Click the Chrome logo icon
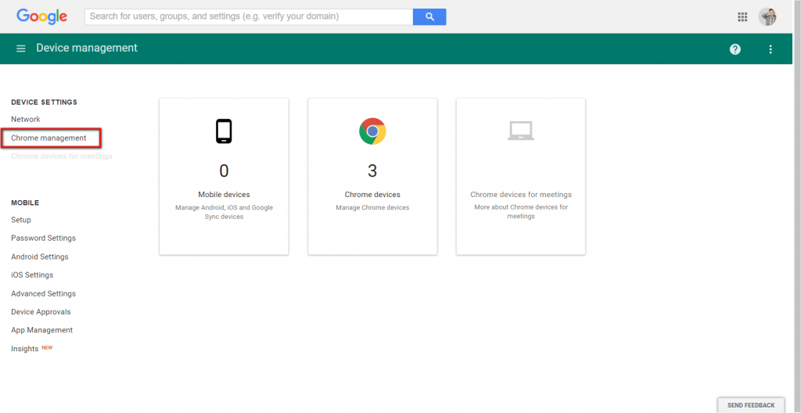The height and width of the screenshot is (413, 801). [372, 131]
